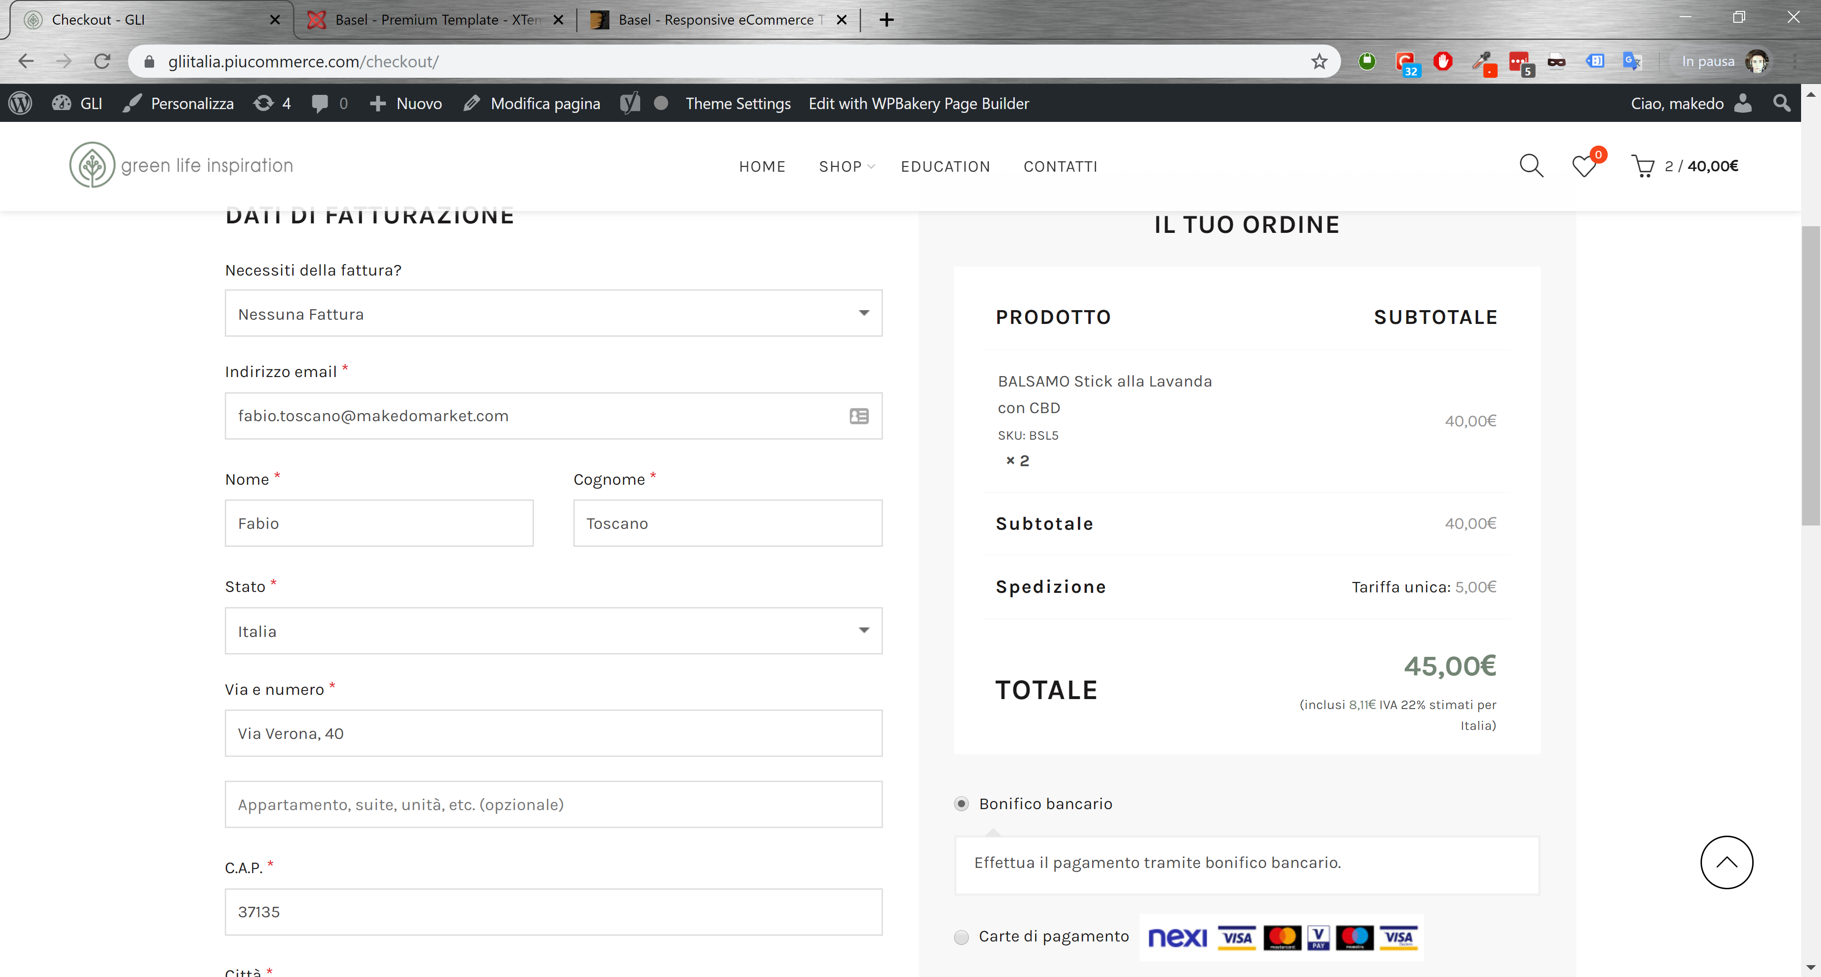Select the Bonifico bancario payment option
The image size is (1821, 977).
[x=961, y=804]
